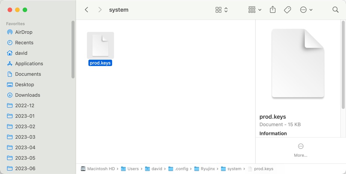Click Ryujinx in path bar

205,169
